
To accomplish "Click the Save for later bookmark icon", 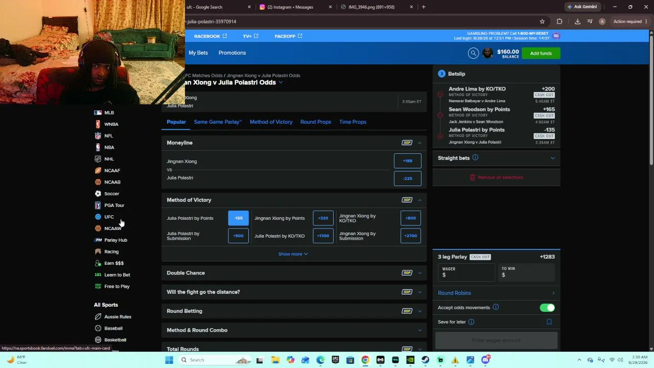I will point(549,322).
